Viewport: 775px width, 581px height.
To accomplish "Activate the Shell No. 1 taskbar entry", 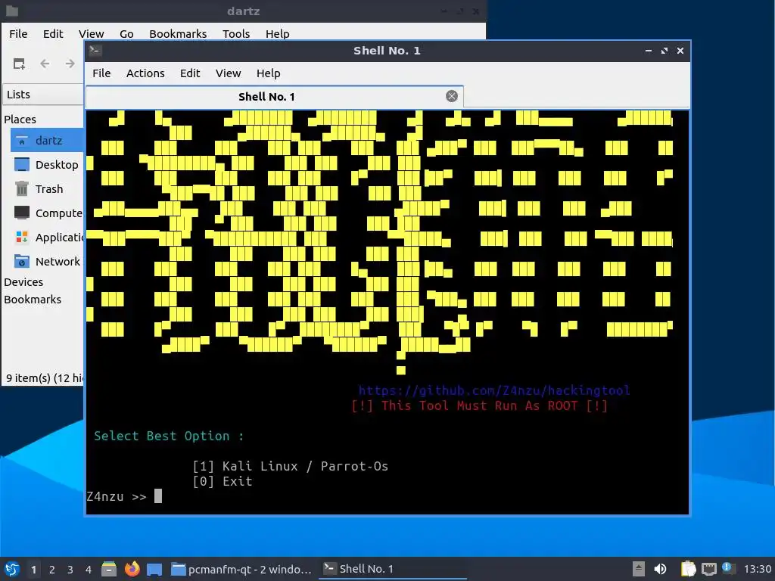I will [393, 569].
